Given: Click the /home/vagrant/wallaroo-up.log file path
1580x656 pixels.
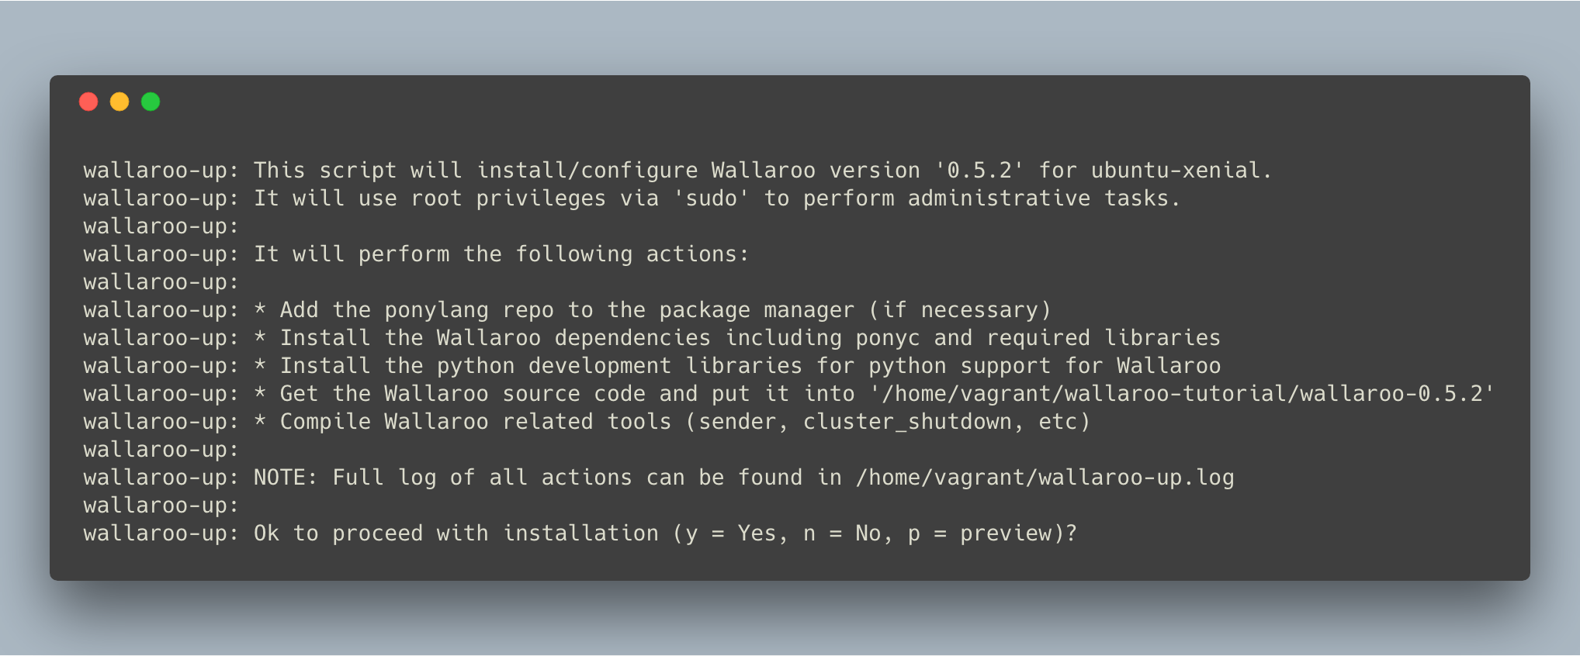Looking at the screenshot, I should point(1045,478).
